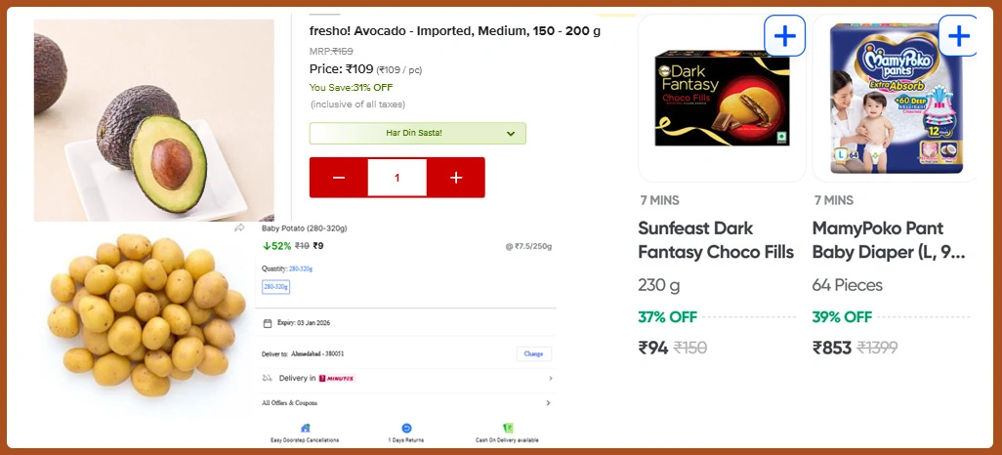The width and height of the screenshot is (1002, 455).
Task: Open Sunfeast Dark Fantasy Choco Fills title
Action: (715, 240)
